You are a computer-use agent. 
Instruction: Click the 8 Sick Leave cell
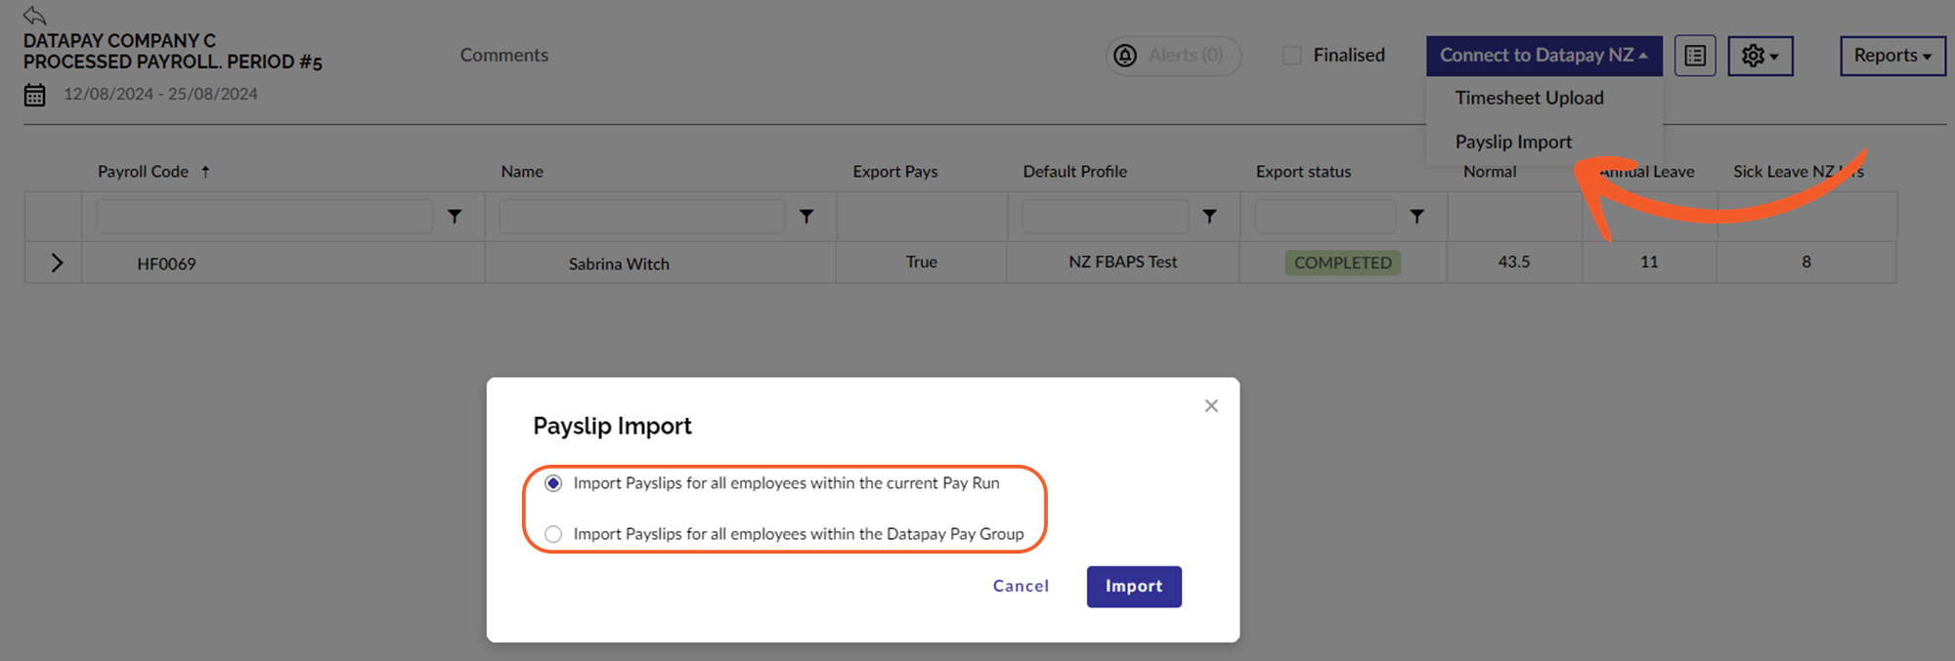click(1806, 262)
